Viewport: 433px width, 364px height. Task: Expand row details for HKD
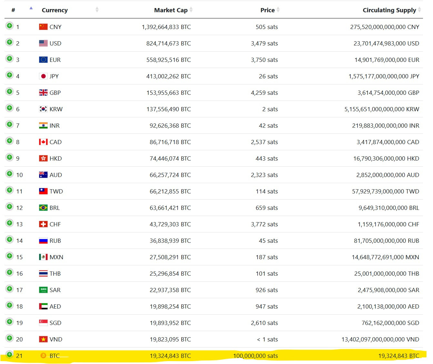click(x=10, y=157)
